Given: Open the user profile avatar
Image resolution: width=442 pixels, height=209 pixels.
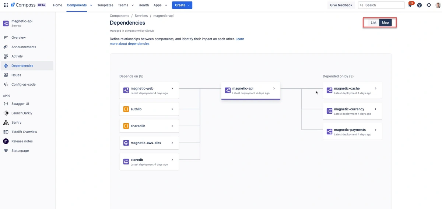Looking at the screenshot, I should point(437,5).
